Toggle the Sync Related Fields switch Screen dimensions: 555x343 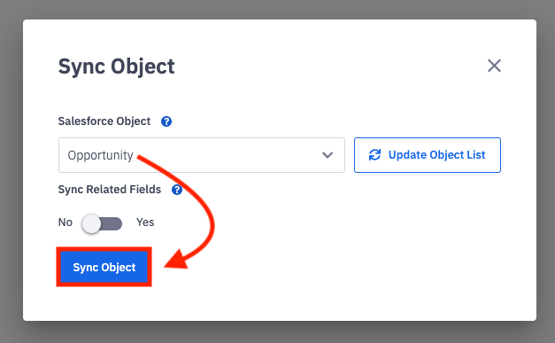click(x=102, y=223)
